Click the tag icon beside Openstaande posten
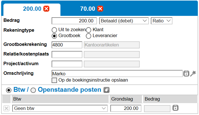Viewport: 199px width, 115px height. (x=106, y=90)
